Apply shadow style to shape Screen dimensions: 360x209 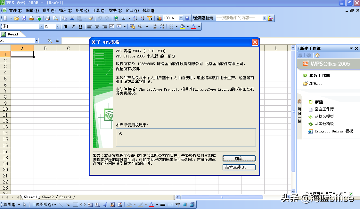point(184,205)
